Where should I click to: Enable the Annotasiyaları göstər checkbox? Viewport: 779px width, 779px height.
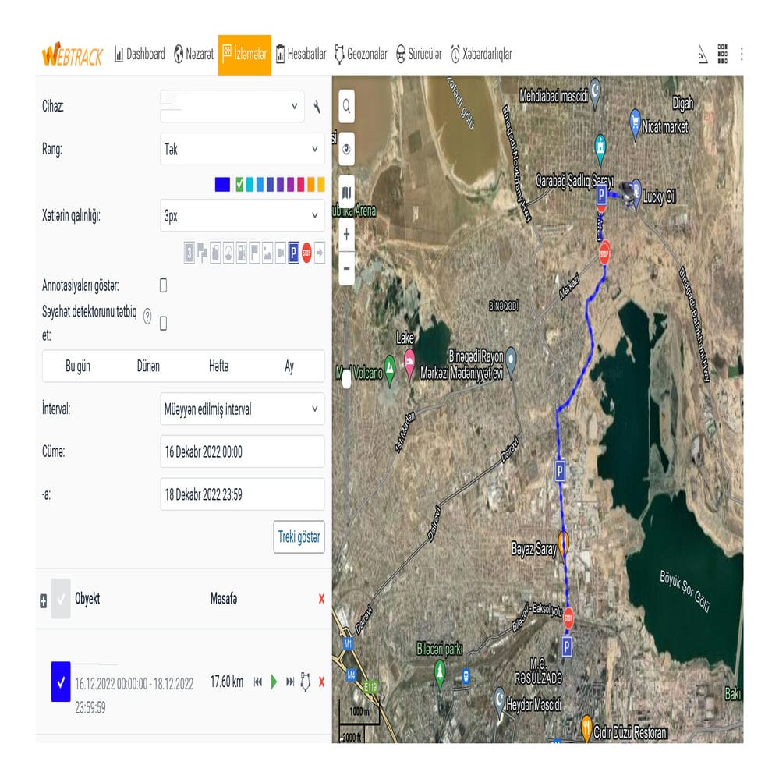point(163,285)
